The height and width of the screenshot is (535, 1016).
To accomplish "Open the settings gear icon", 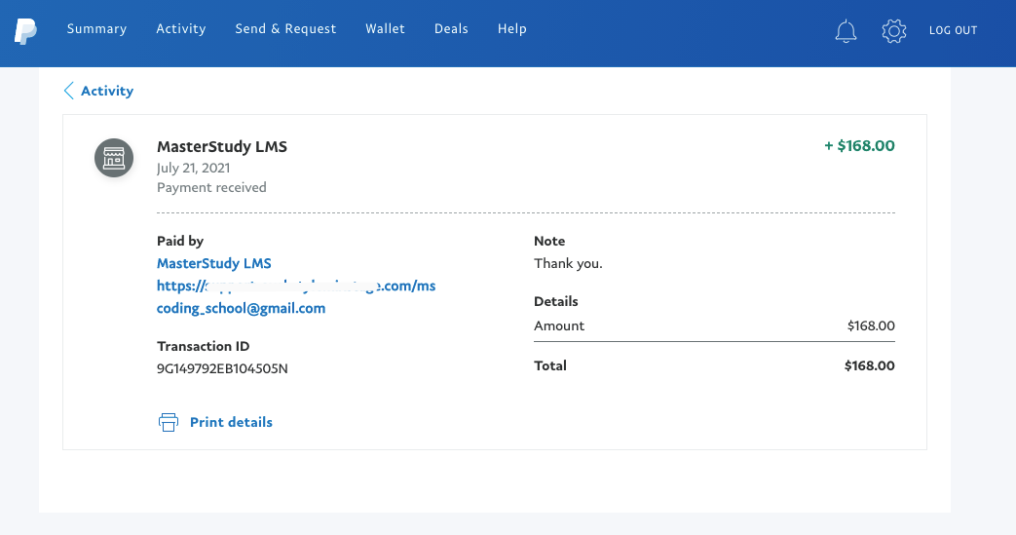I will tap(893, 30).
